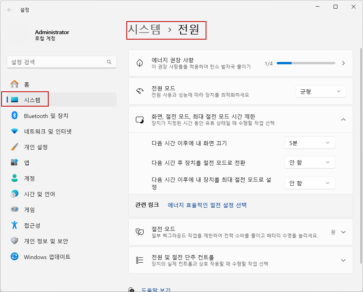Click the 절전 모드 leaf heart icon
Viewport: 363px width, 292px height.
pyautogui.click(x=140, y=232)
